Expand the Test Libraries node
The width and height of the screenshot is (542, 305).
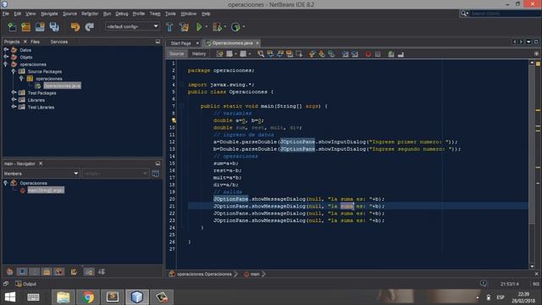pos(14,107)
